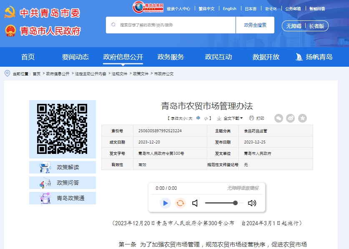Viewport: 349px width, 249px height.
Task: Open the 数据开放 navigation tab
Action: (266, 57)
